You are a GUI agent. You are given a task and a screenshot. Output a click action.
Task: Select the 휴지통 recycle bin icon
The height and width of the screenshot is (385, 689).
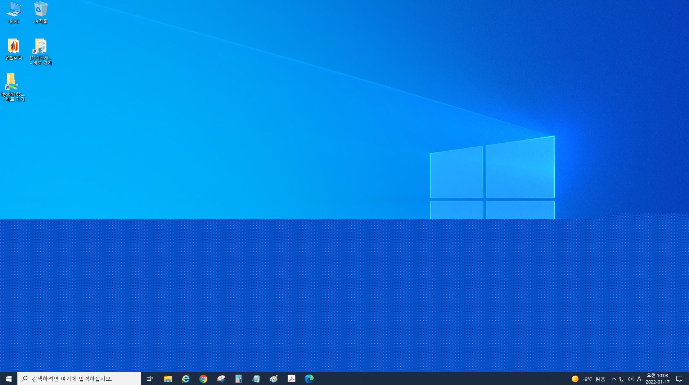coord(41,13)
